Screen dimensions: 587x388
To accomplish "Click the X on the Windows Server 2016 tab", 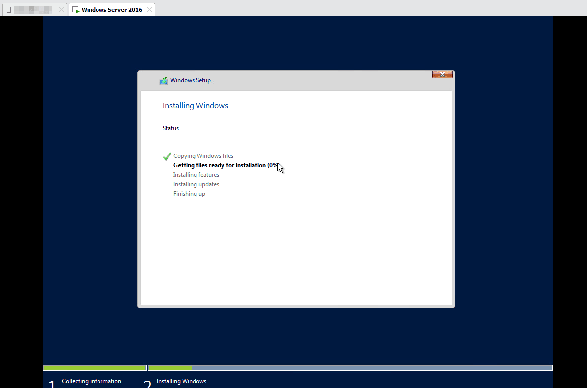I will 149,9.
